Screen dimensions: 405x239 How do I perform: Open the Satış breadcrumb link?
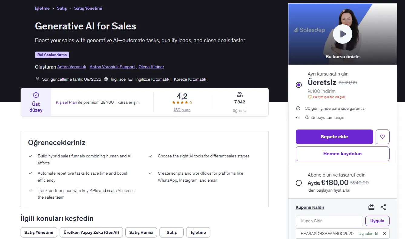(62, 8)
